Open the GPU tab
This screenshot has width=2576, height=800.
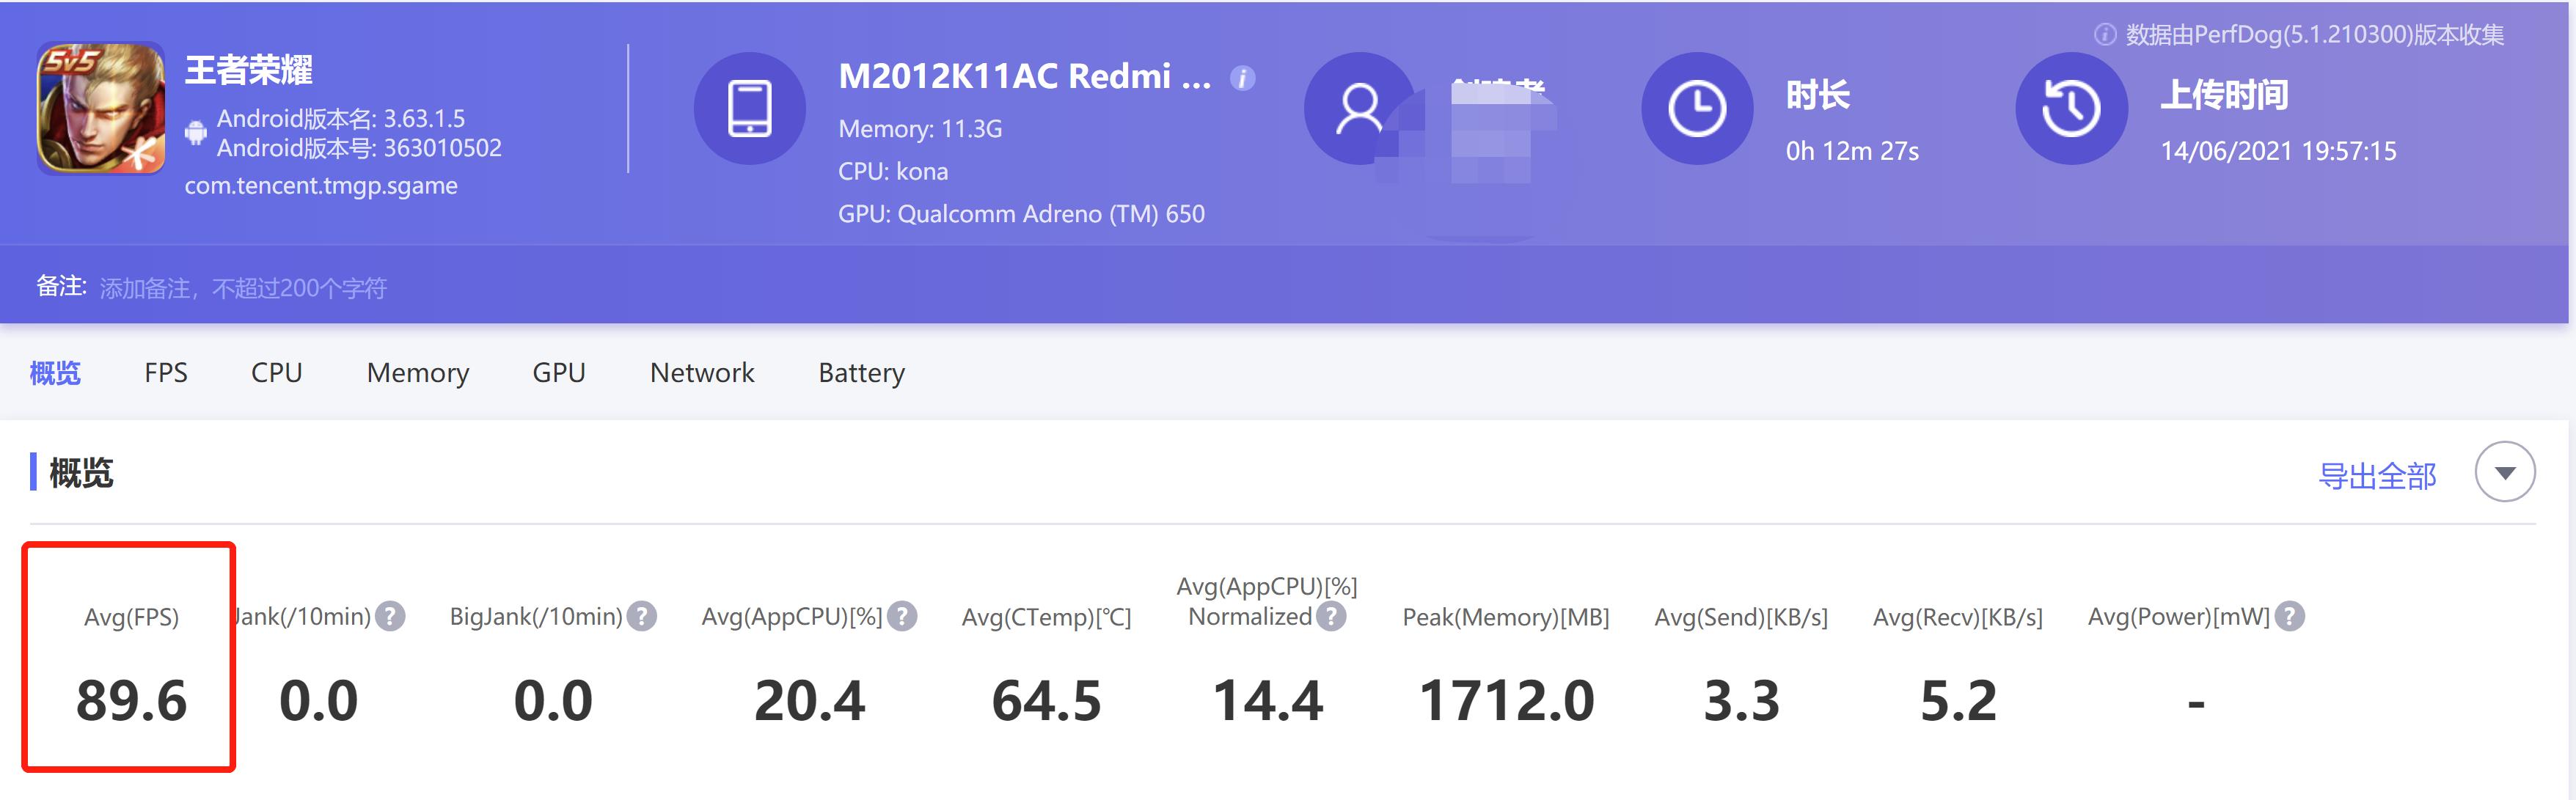point(558,372)
